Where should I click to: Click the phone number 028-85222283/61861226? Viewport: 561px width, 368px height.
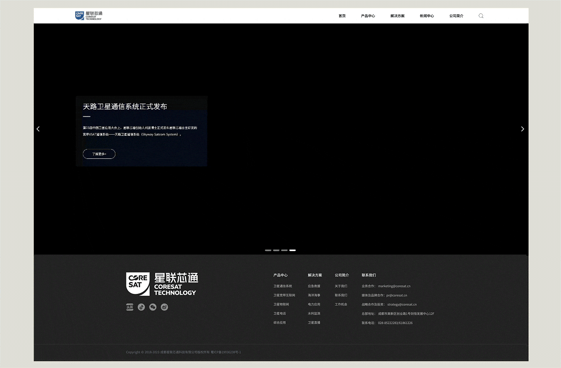pyautogui.click(x=395, y=323)
